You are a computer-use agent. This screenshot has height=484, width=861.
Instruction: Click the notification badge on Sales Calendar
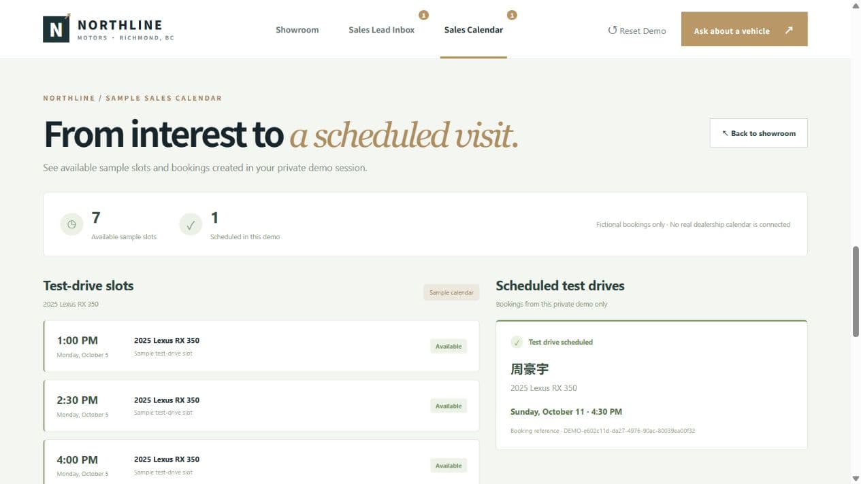(512, 15)
